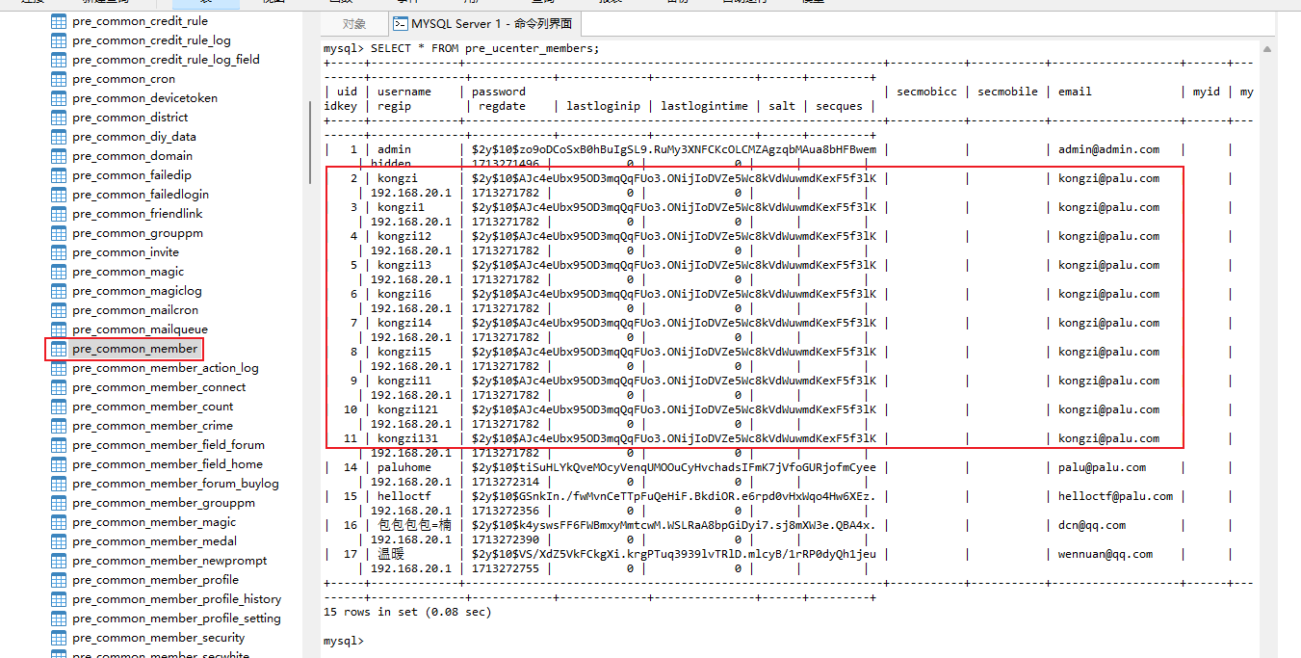Click the table icon for pre_common_member_field_home
The width and height of the screenshot is (1301, 658).
58,464
